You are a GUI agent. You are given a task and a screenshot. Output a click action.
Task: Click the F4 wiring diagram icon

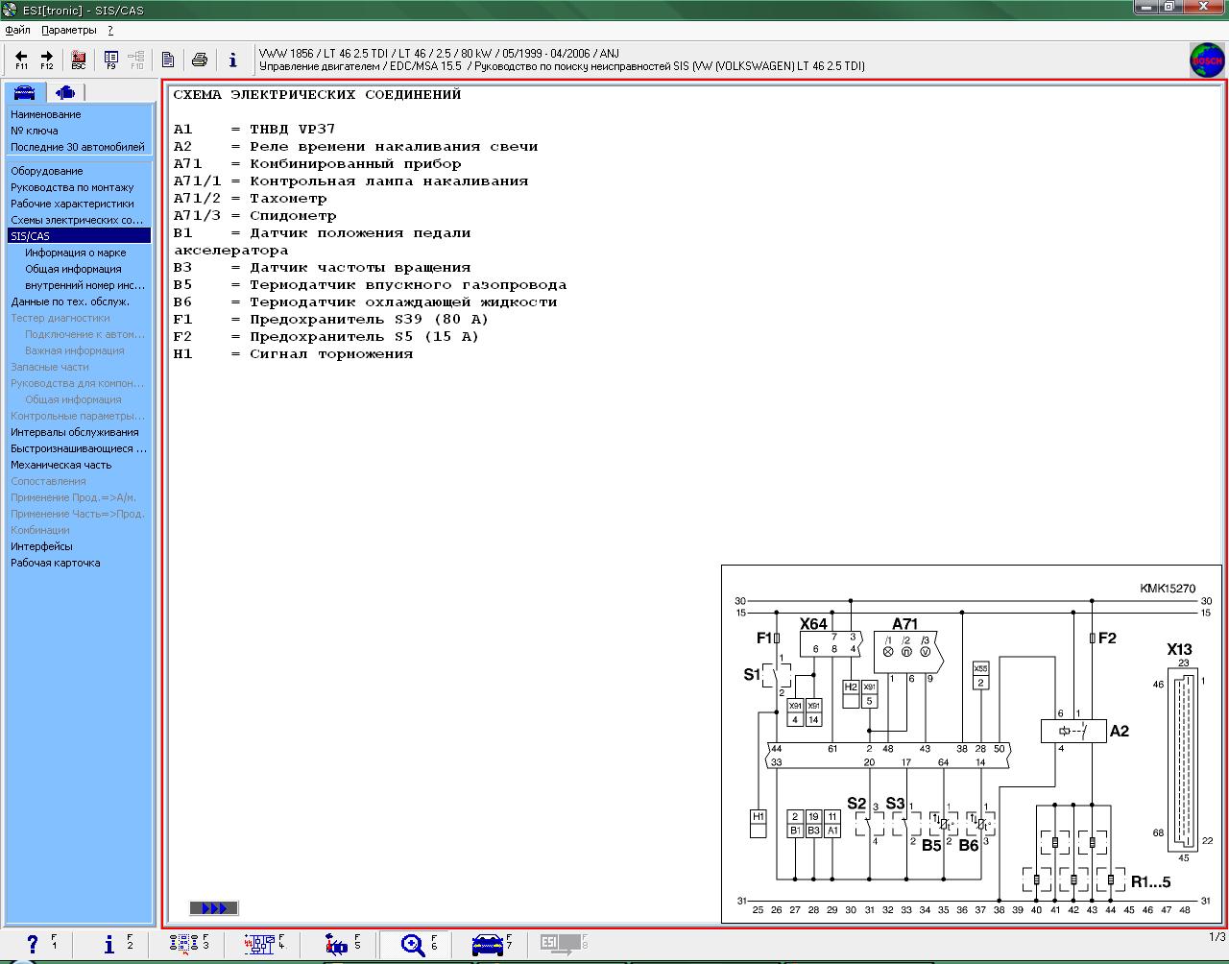point(263,945)
